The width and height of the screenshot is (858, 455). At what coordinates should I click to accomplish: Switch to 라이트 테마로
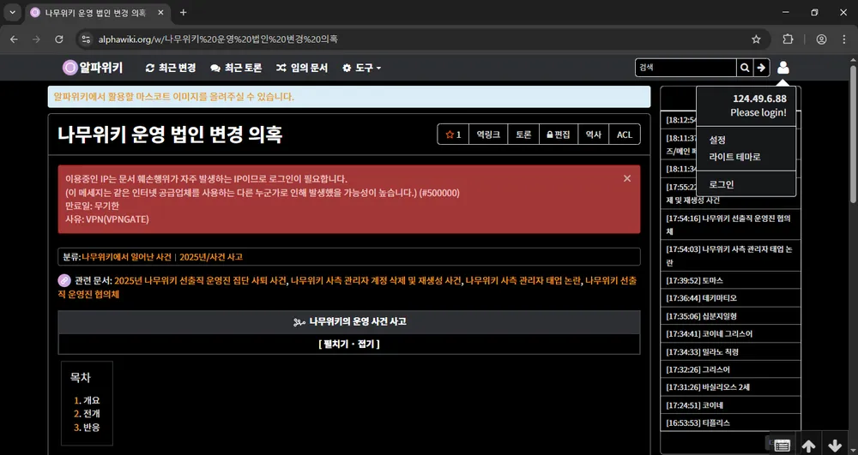(x=735, y=157)
